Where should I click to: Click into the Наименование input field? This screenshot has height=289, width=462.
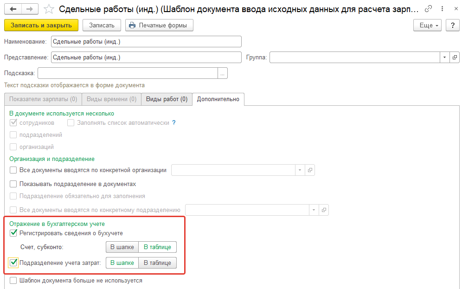point(146,42)
